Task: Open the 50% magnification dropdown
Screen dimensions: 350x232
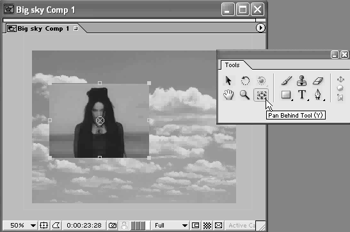Action: [20, 226]
